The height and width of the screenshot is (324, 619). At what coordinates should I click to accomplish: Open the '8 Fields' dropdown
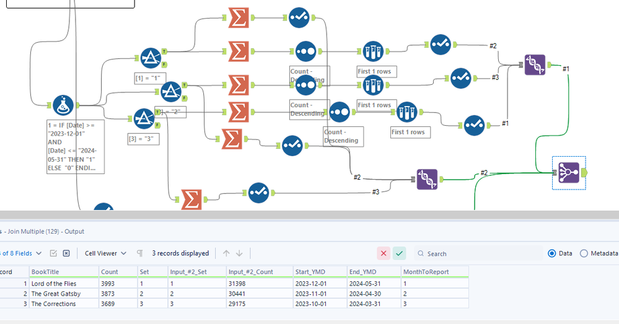[21, 253]
